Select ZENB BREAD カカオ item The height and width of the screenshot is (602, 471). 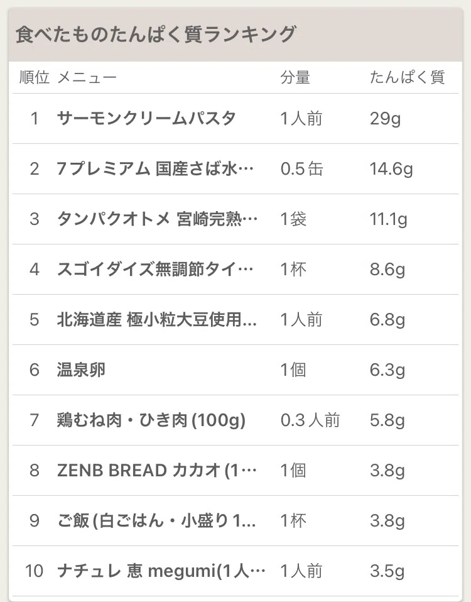click(235, 470)
